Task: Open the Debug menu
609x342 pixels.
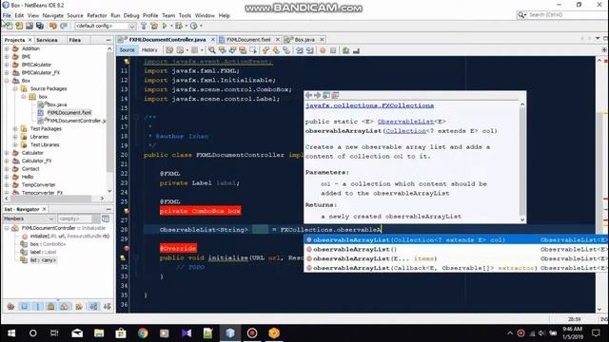Action: coord(131,15)
